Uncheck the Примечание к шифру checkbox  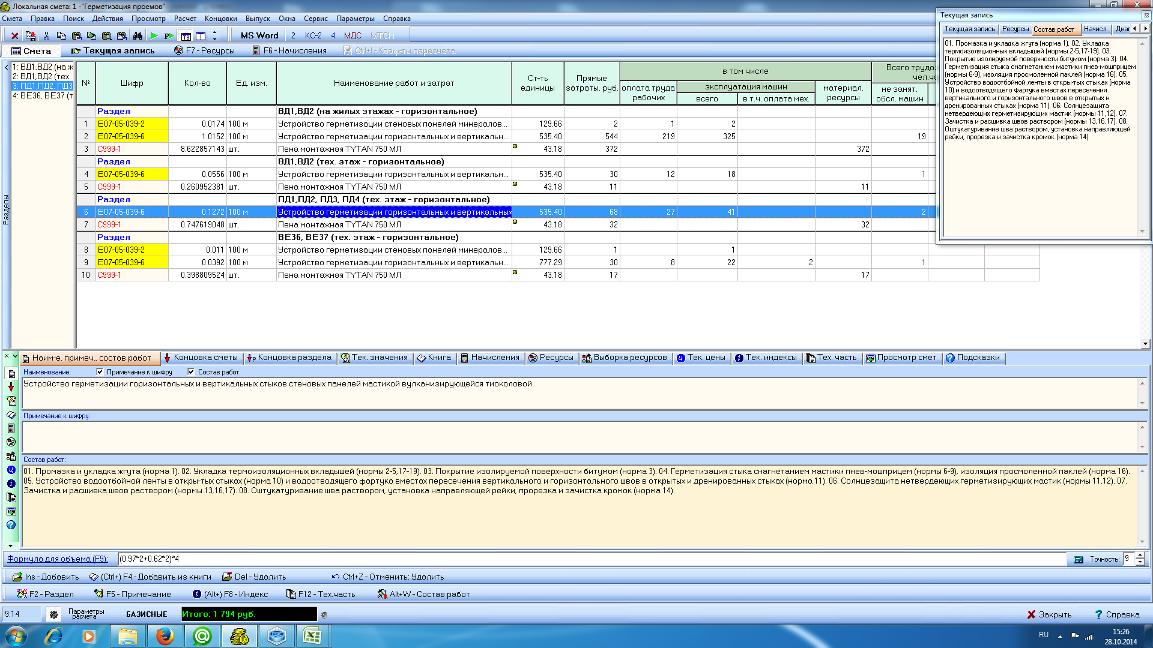pyautogui.click(x=100, y=372)
